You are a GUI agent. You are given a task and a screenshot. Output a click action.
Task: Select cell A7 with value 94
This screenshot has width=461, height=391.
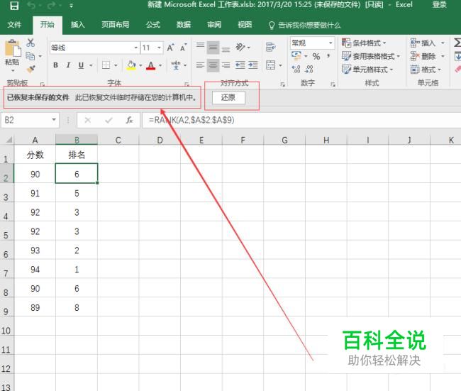tap(35, 269)
